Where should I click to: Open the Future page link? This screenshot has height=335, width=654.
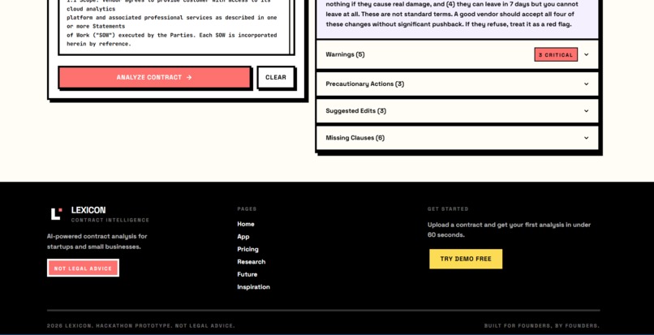click(x=247, y=274)
